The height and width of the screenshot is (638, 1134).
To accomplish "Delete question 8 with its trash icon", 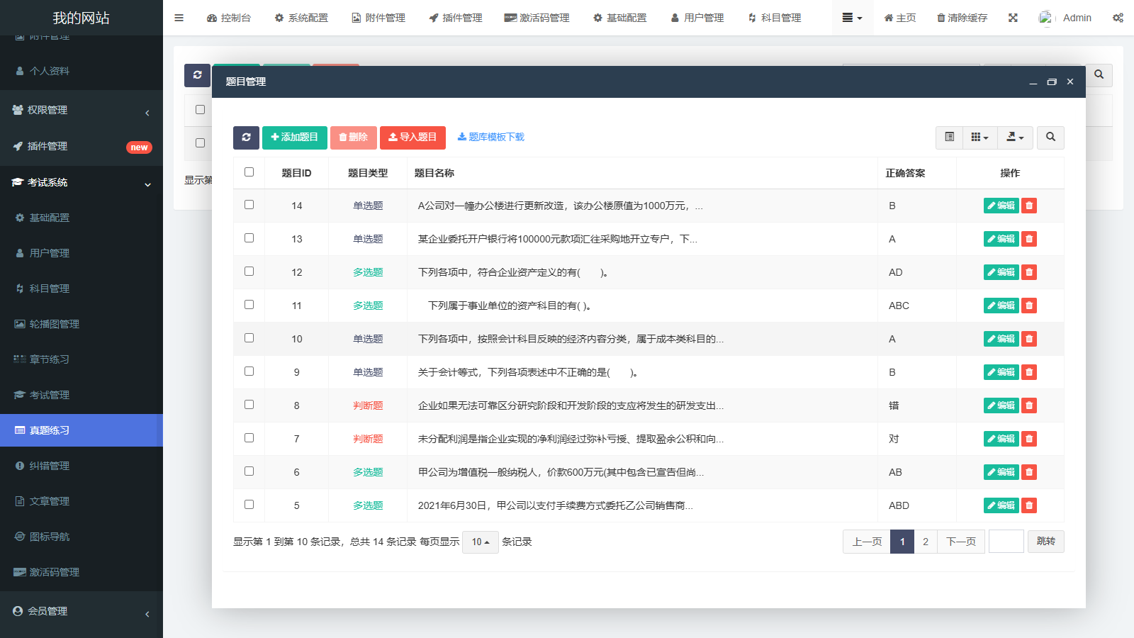I will pos(1029,405).
